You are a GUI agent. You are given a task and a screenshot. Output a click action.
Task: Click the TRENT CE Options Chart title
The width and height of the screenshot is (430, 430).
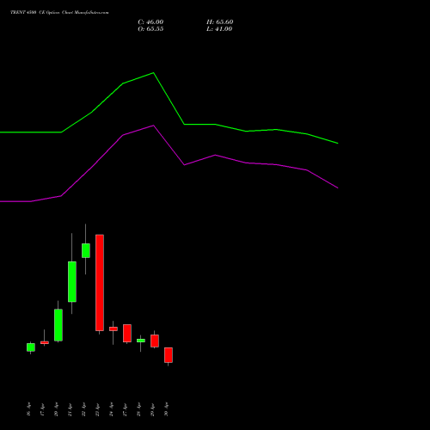(59, 13)
